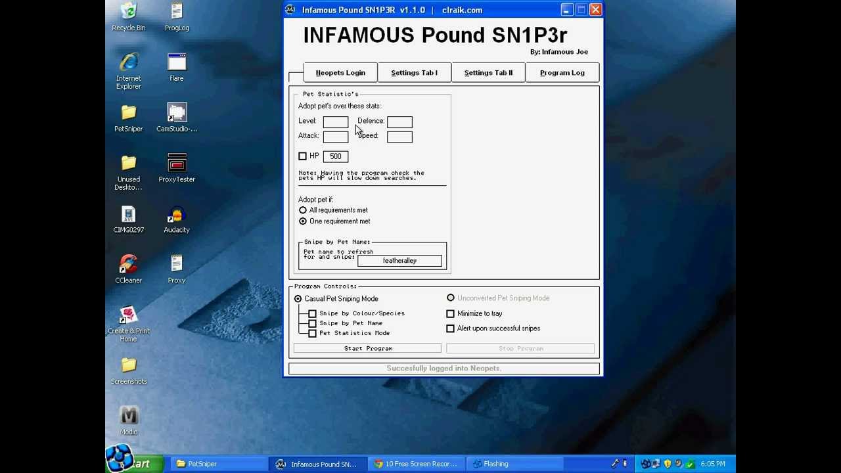This screenshot has width=841, height=473.
Task: Open the ProgLog text file icon
Action: (x=177, y=17)
